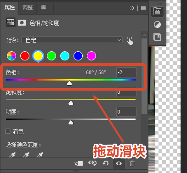The height and width of the screenshot is (173, 187).
Task: Select the layer mask icon
Action: click(22, 23)
